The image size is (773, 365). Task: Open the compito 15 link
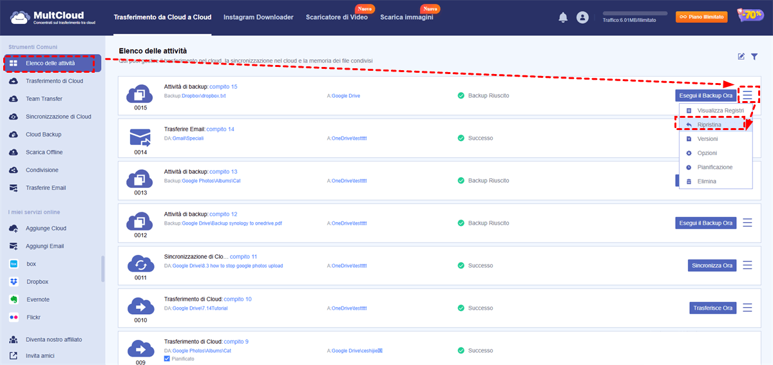coord(224,87)
